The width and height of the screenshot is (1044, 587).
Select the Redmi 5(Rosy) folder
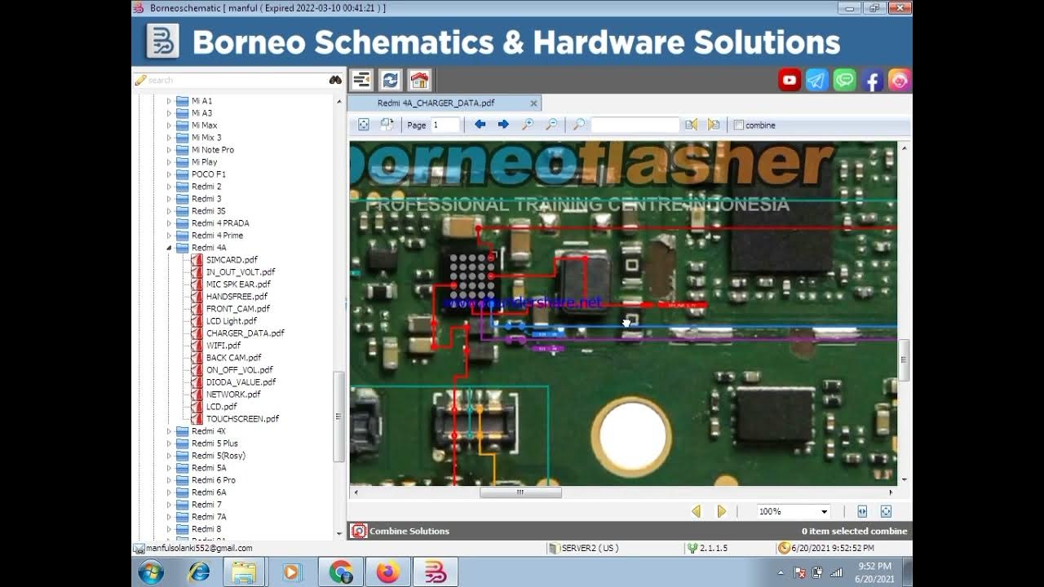(218, 456)
